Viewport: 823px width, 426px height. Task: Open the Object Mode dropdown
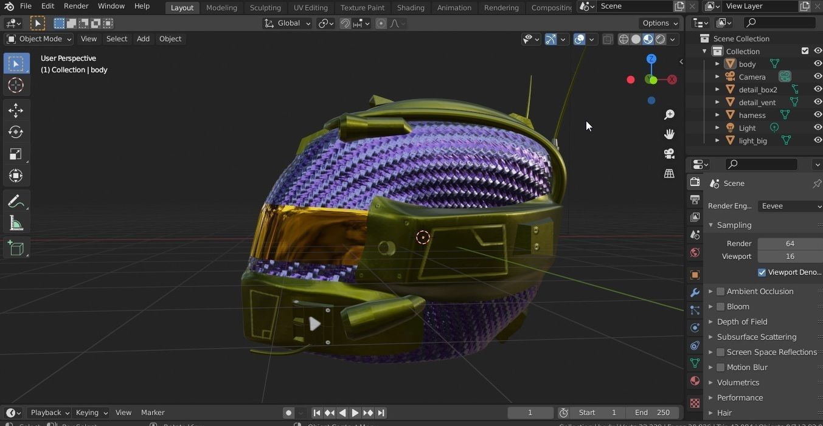click(x=39, y=39)
